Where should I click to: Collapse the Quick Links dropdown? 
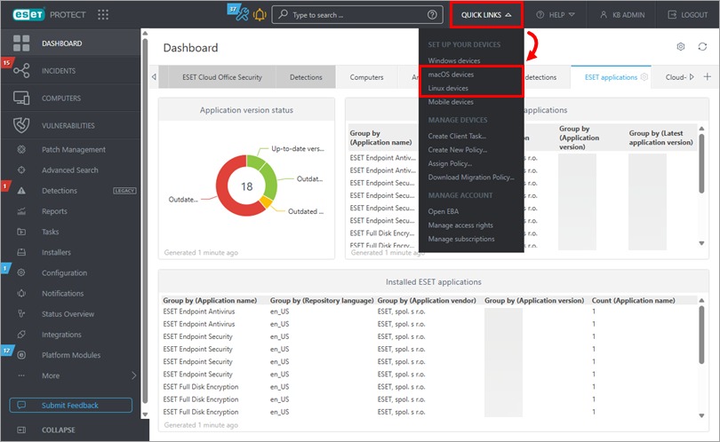[485, 15]
